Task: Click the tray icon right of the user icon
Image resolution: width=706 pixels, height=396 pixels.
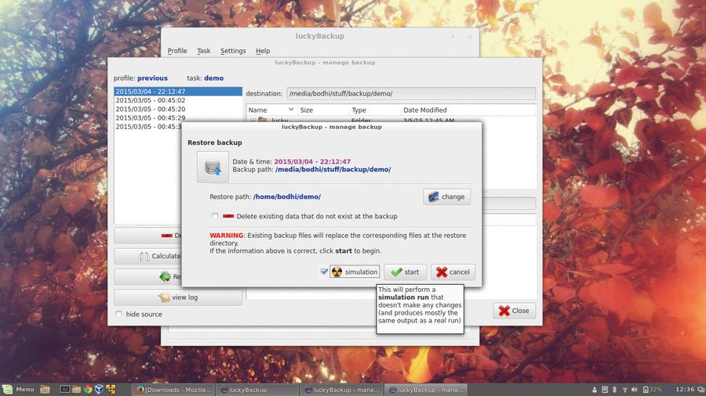Action: pos(605,390)
